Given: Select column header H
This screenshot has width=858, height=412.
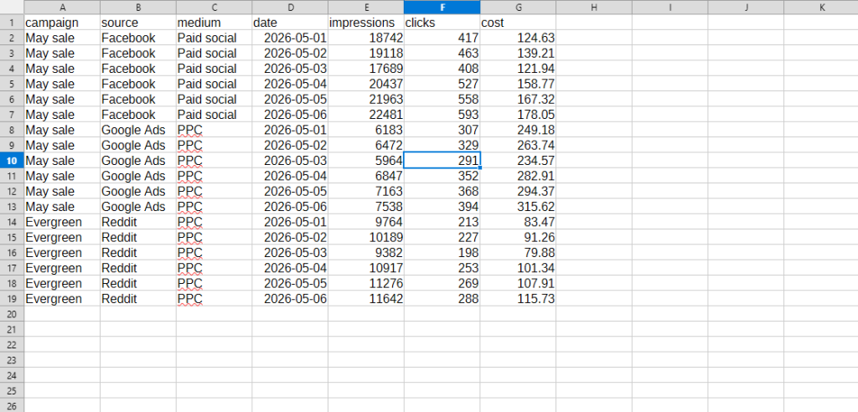Looking at the screenshot, I should [x=594, y=7].
